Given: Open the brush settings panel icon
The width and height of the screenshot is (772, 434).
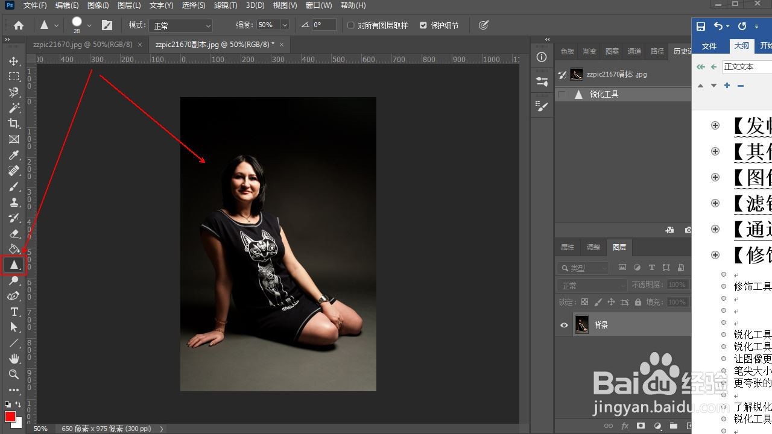Looking at the screenshot, I should click(107, 25).
